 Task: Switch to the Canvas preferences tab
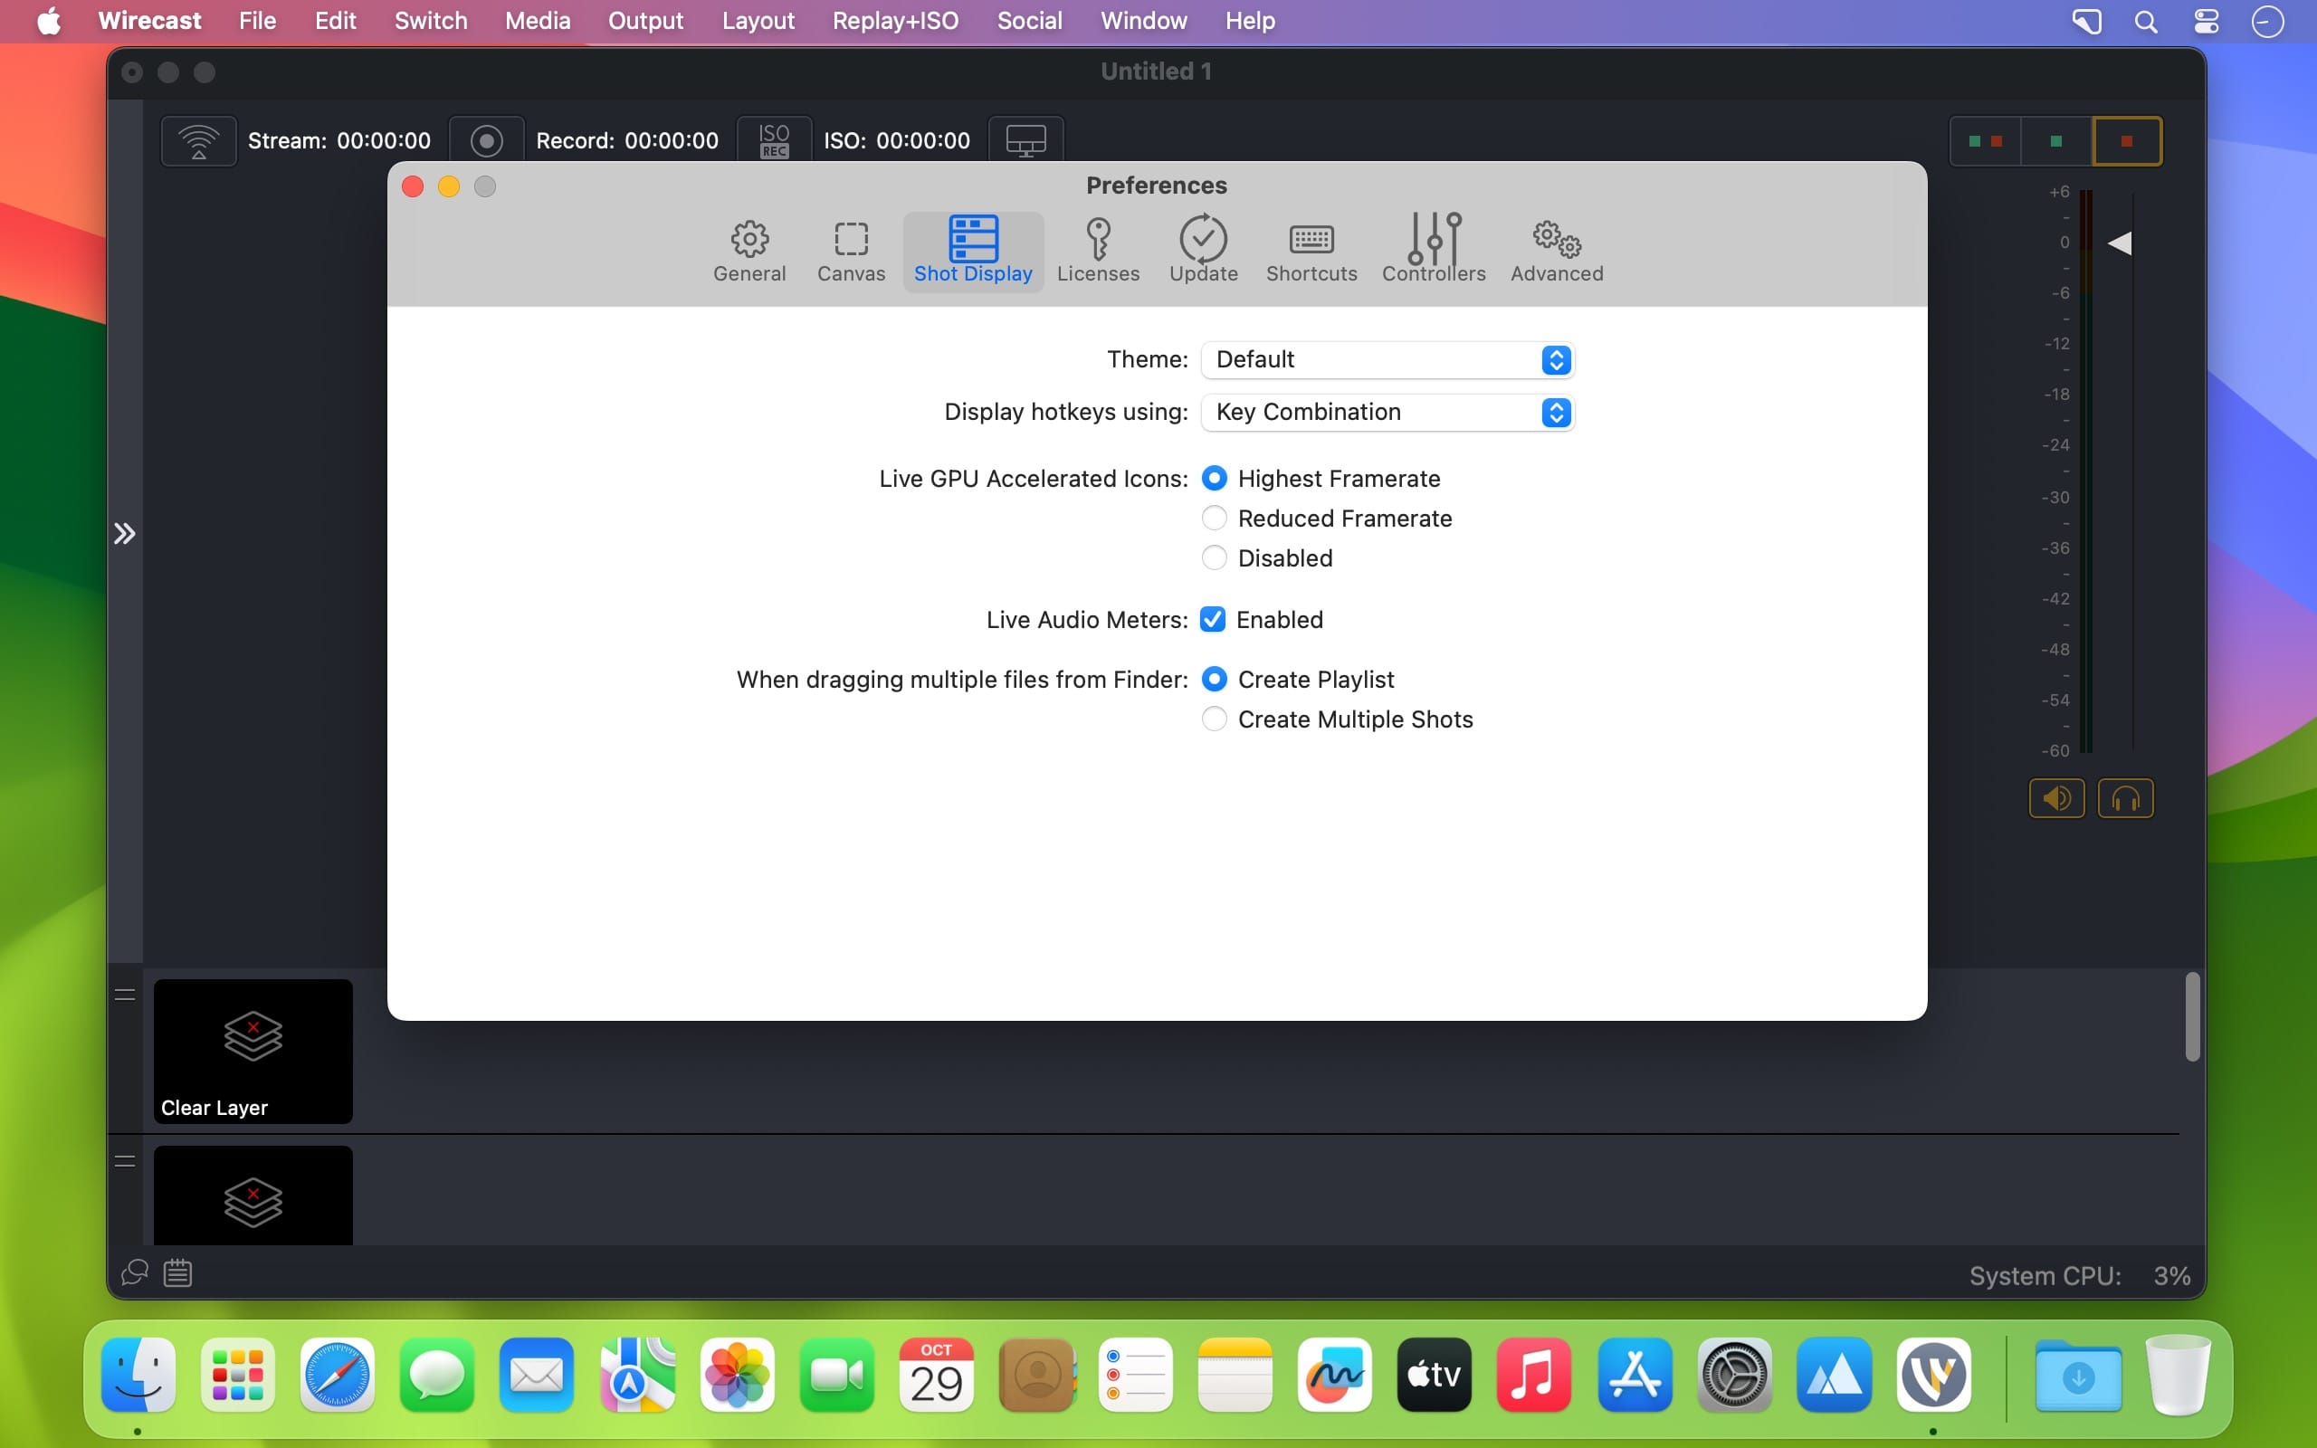850,250
